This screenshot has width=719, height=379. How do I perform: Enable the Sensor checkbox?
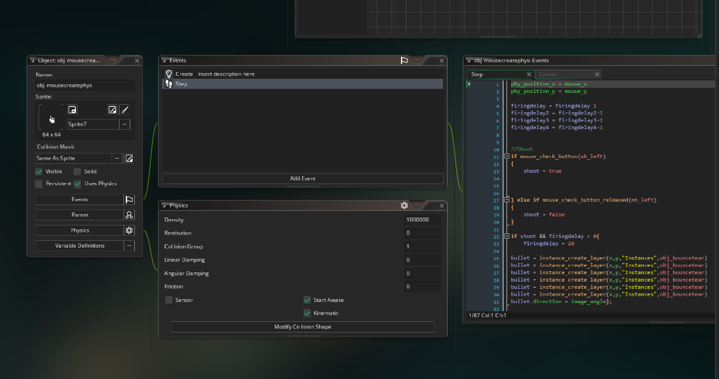(x=169, y=300)
